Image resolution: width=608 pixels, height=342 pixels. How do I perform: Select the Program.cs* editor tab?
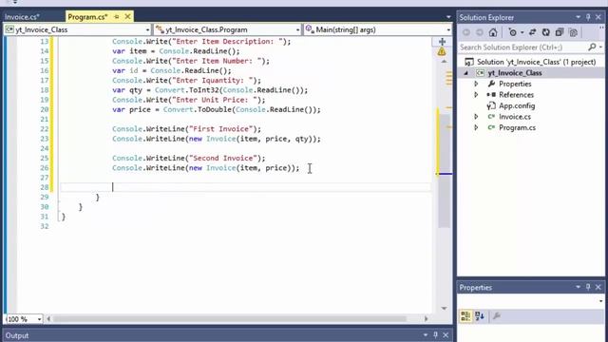coord(87,17)
